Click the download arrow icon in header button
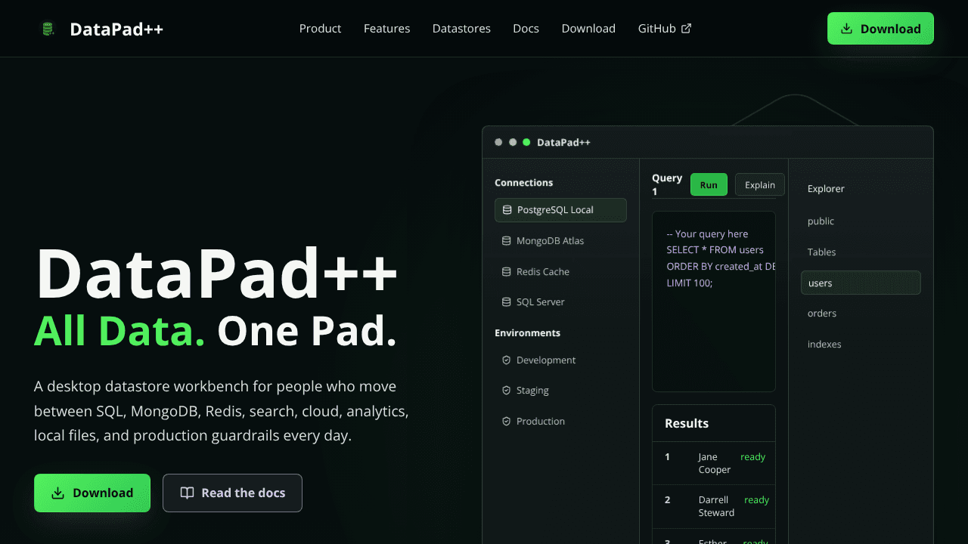 [x=847, y=29]
